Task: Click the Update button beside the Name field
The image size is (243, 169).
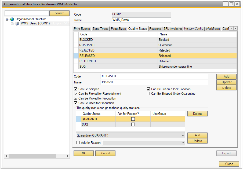Action: (226, 82)
